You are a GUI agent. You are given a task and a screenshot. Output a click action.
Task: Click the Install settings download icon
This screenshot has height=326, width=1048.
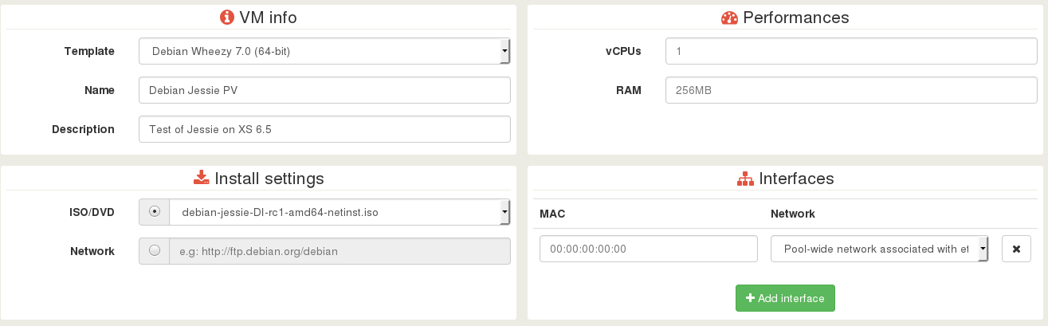[202, 178]
